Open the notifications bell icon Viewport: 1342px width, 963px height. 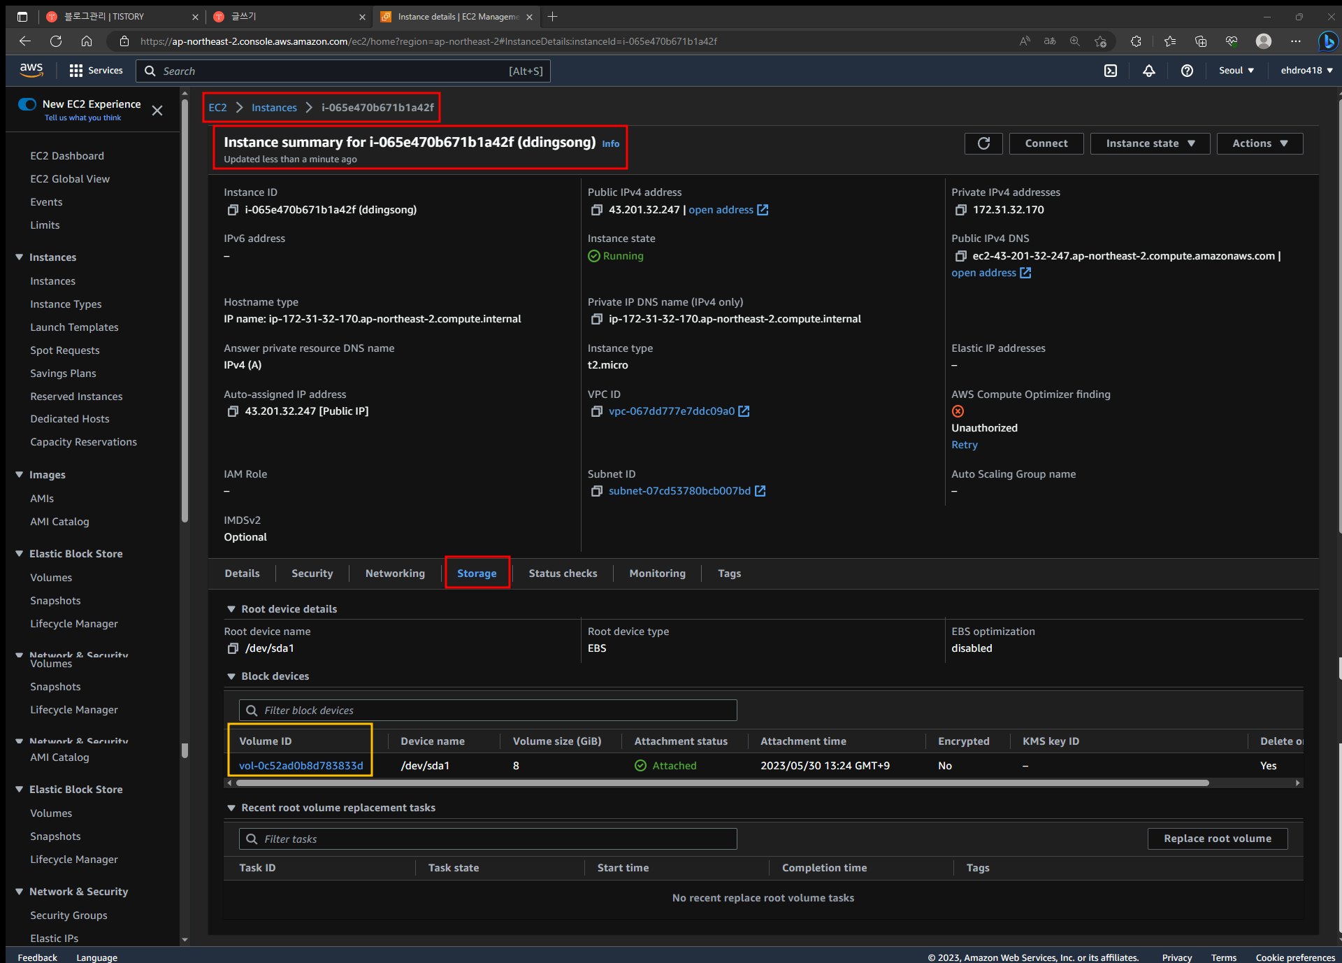click(1148, 71)
